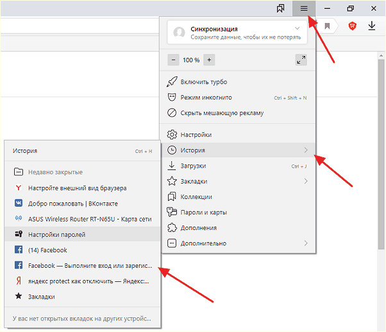The image size is (386, 332).
Task: Click the Закладки star icon in menu
Action: tap(172, 181)
